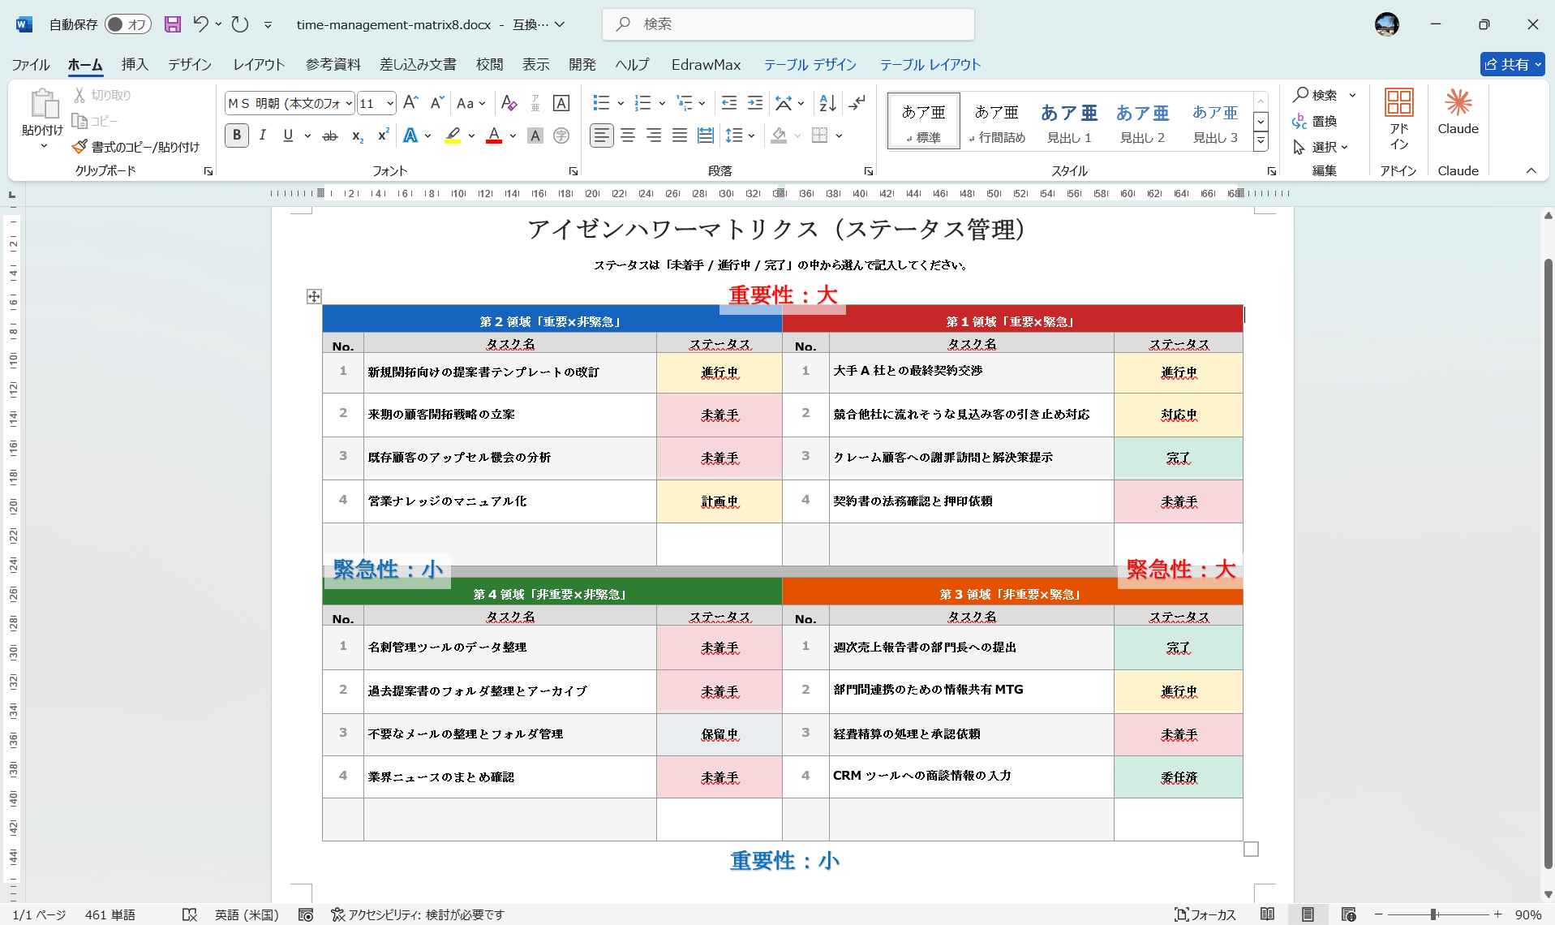
Task: Click the 検索 search box
Action: (x=788, y=24)
